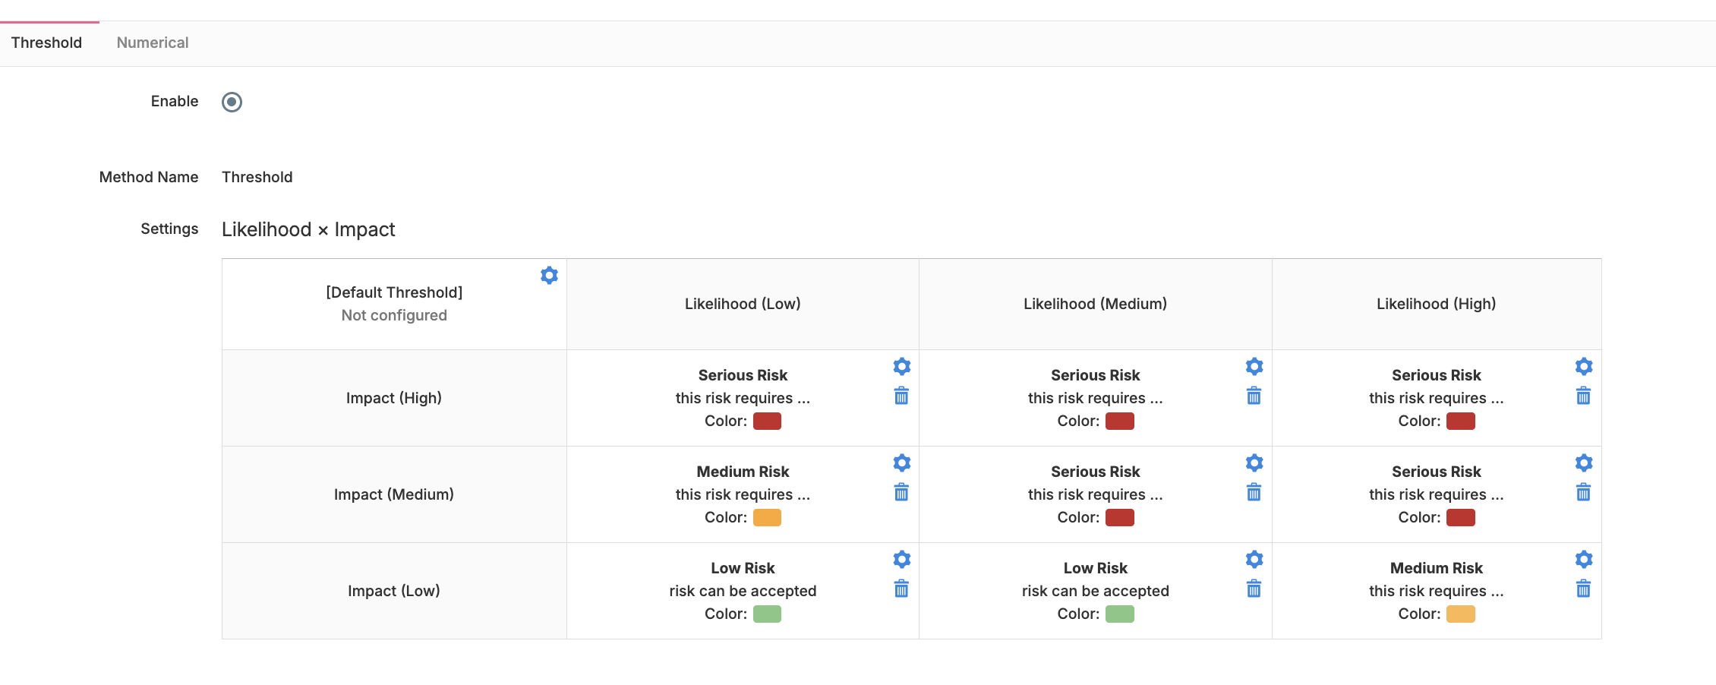1716x685 pixels.
Task: Delete the Impact Low, Likelihood High threshold
Action: 1583,589
